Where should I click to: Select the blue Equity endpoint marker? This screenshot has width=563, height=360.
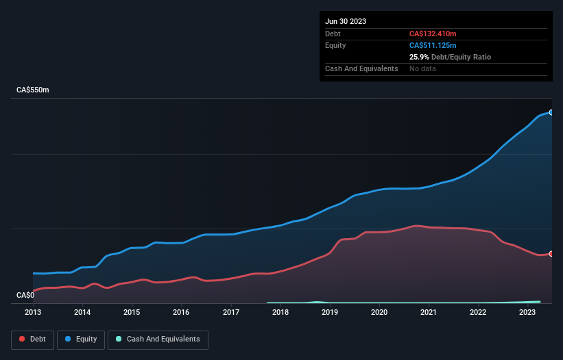click(551, 112)
